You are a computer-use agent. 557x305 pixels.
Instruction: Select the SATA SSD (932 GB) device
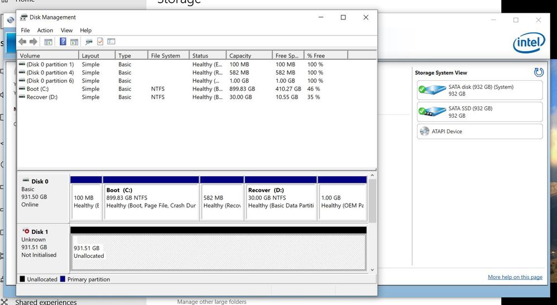(479, 112)
